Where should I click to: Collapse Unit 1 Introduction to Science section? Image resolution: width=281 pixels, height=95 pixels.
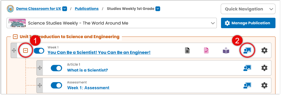(x=16, y=37)
